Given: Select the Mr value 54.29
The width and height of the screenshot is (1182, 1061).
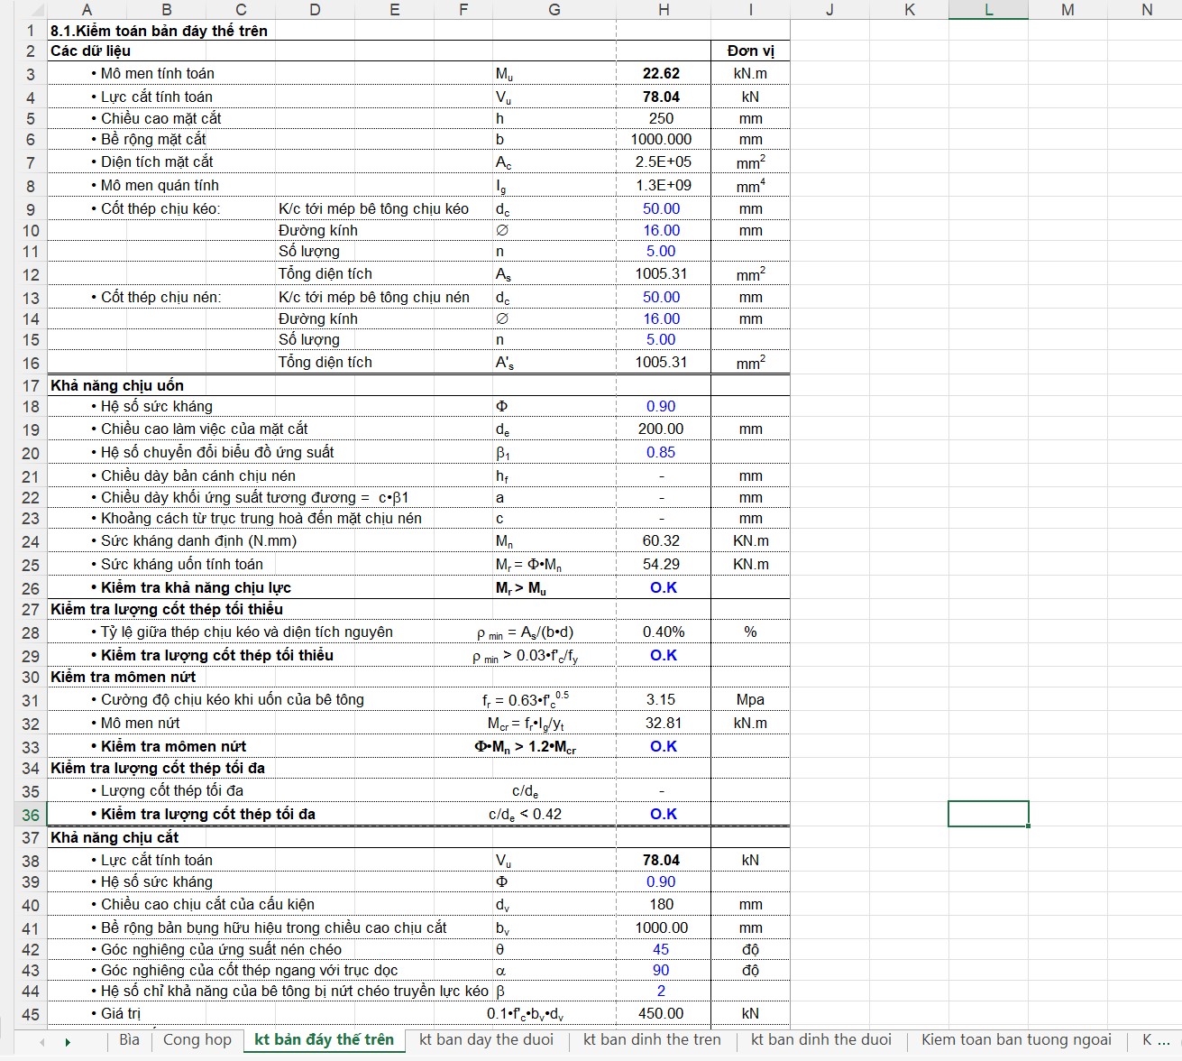Looking at the screenshot, I should tap(661, 564).
